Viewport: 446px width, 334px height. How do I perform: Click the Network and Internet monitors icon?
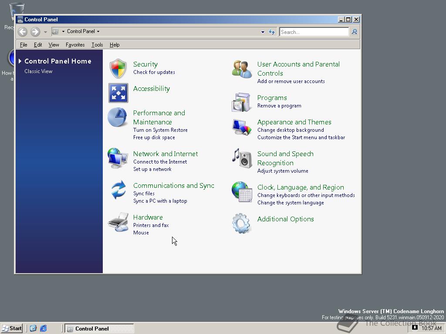pos(118,158)
